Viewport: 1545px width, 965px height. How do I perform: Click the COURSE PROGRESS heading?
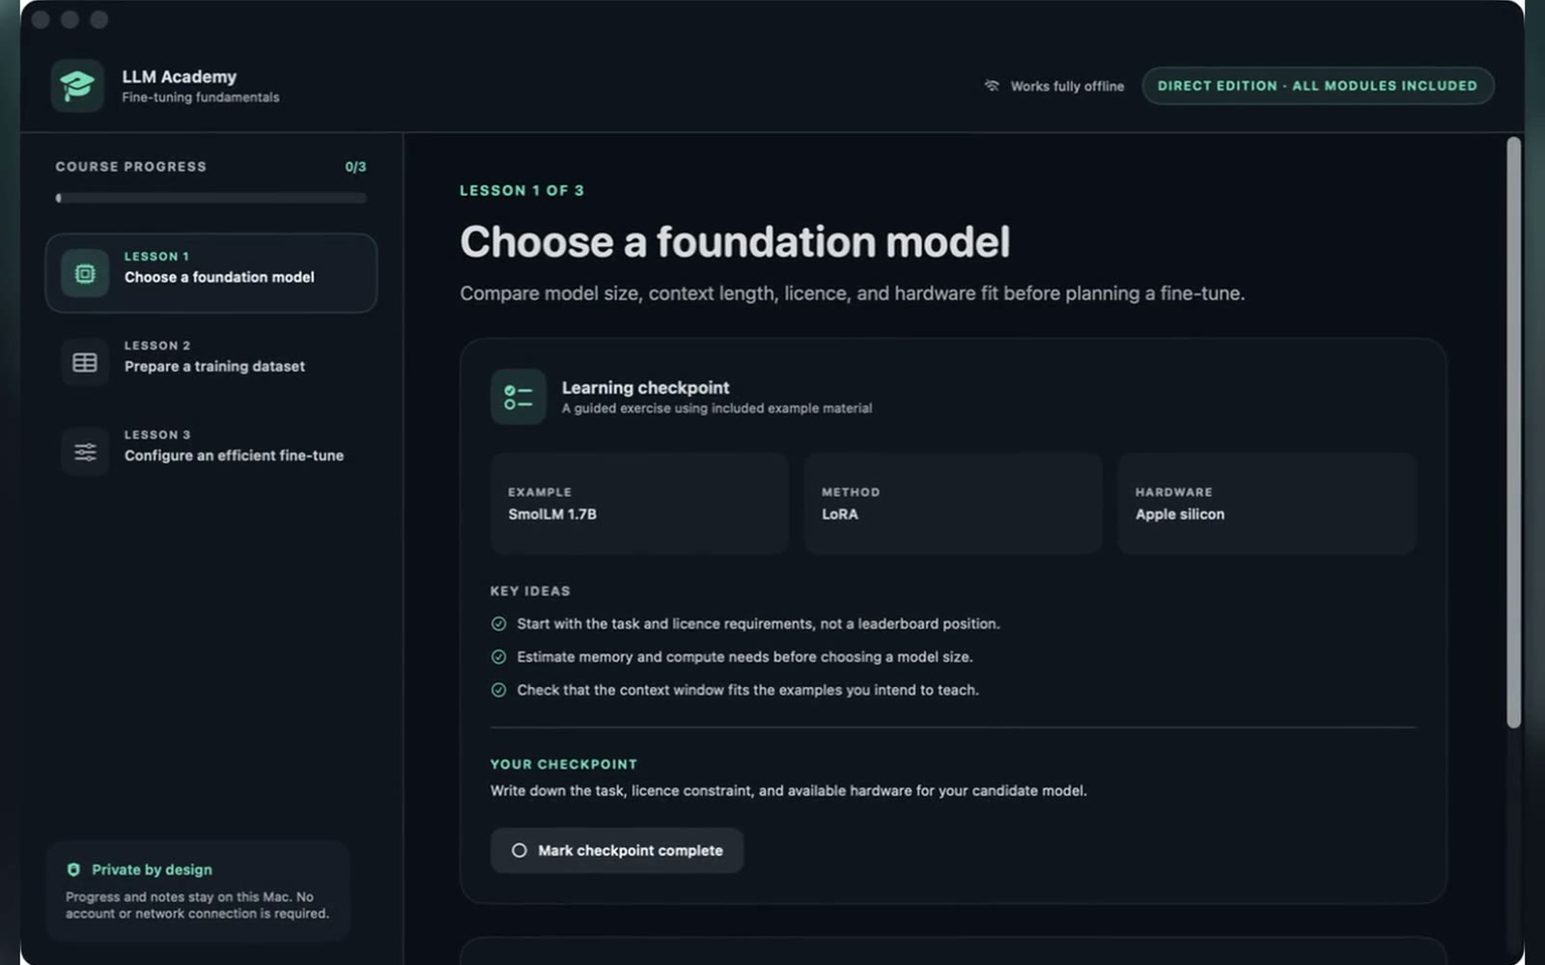(130, 167)
